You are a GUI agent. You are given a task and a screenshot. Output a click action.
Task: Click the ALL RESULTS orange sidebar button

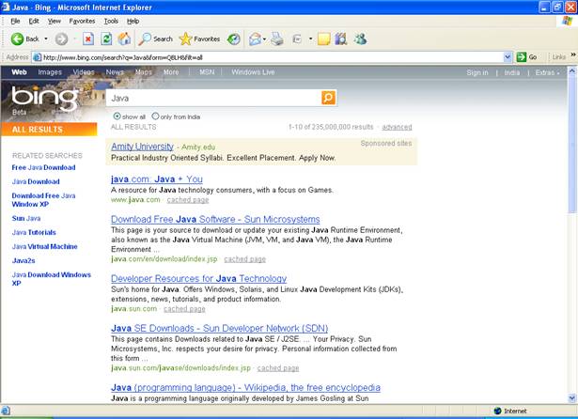pos(49,130)
